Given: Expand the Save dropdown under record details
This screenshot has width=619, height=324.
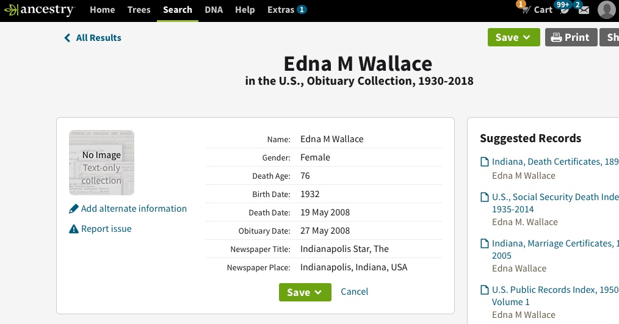Looking at the screenshot, I should [x=305, y=292].
